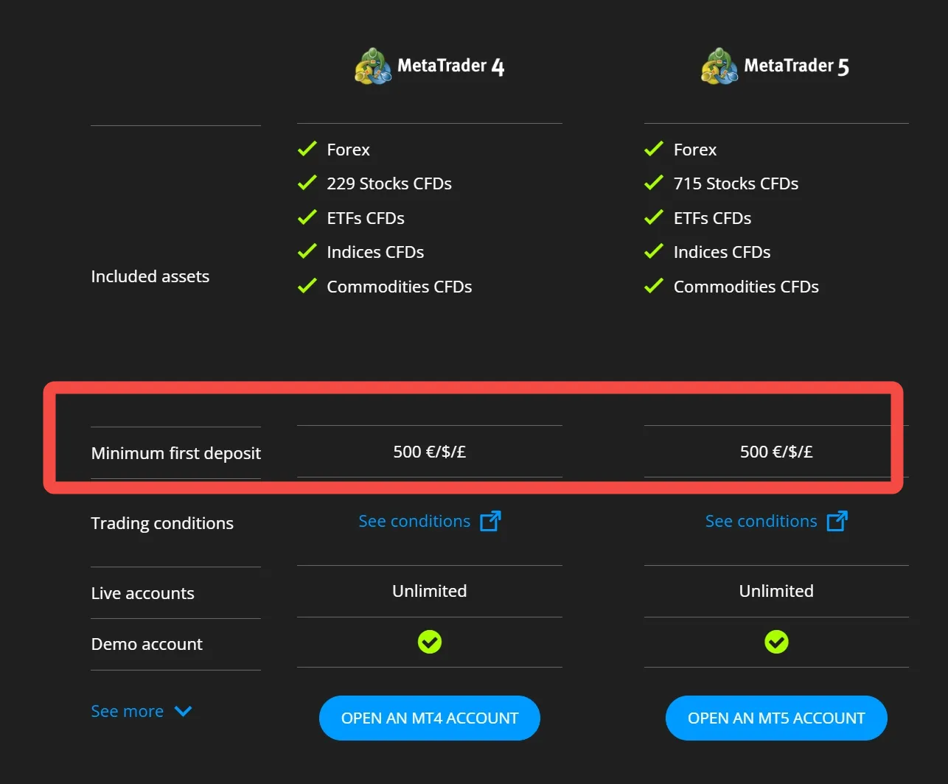Click the MetaTrader 4 deposit value 500 €/$/£
The width and height of the screenshot is (948, 784).
point(430,452)
